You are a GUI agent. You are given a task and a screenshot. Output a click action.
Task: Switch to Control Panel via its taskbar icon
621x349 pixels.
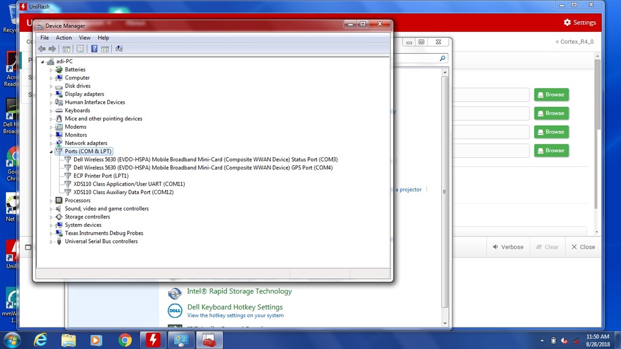(x=181, y=340)
